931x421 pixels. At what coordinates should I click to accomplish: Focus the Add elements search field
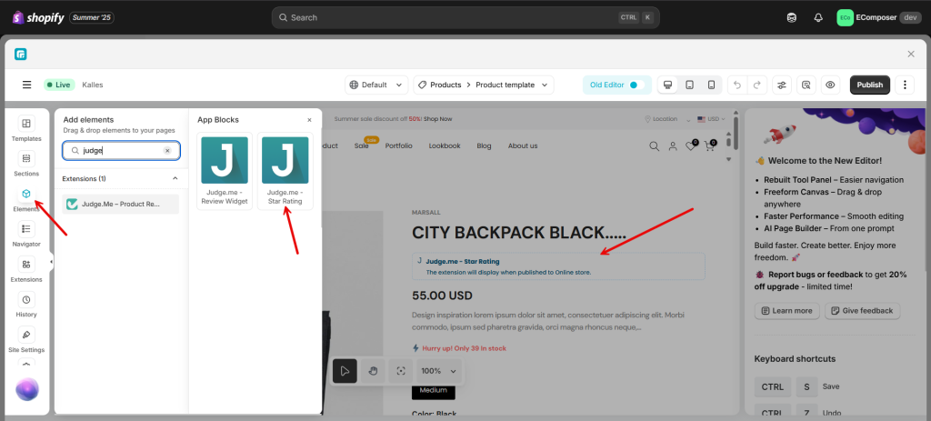point(121,151)
